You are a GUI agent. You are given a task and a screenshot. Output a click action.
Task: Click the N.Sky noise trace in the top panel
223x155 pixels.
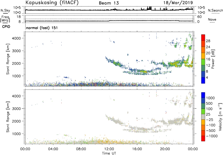pos(109,10)
